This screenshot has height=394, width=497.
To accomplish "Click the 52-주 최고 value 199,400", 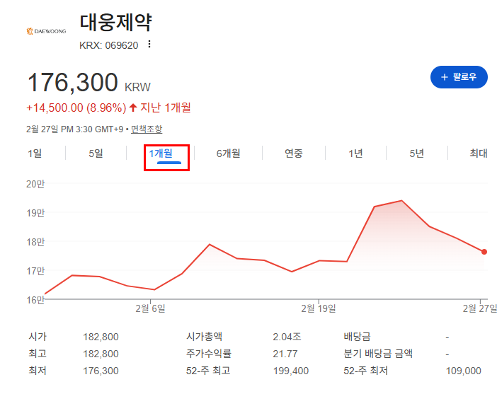I will click(291, 371).
